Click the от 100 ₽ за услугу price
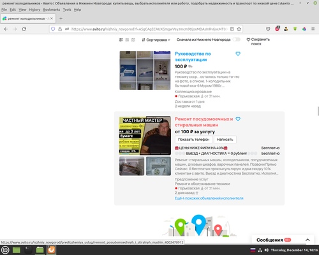319x255 pixels. pos(195,132)
